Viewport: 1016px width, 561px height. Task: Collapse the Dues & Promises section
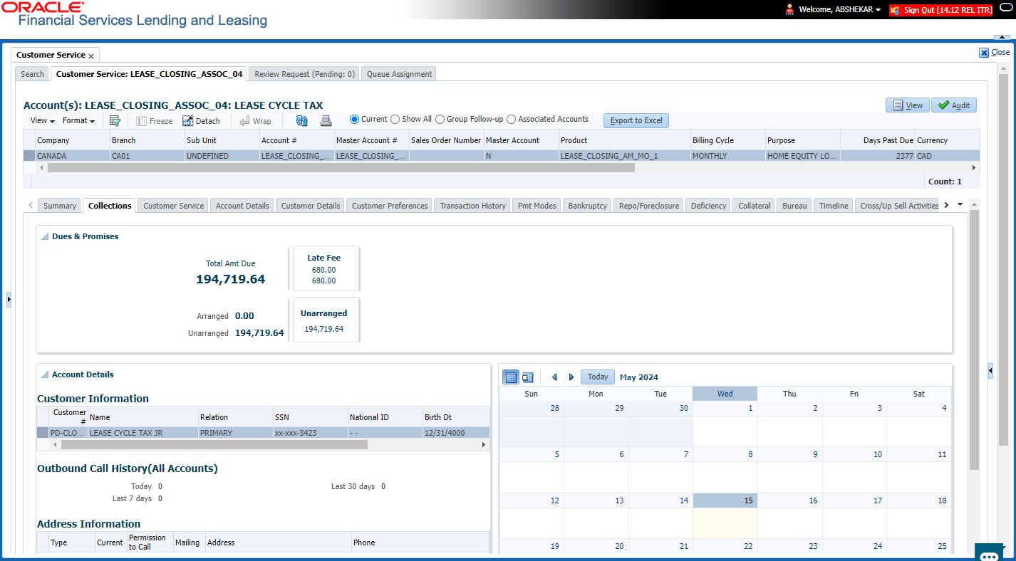tap(44, 236)
